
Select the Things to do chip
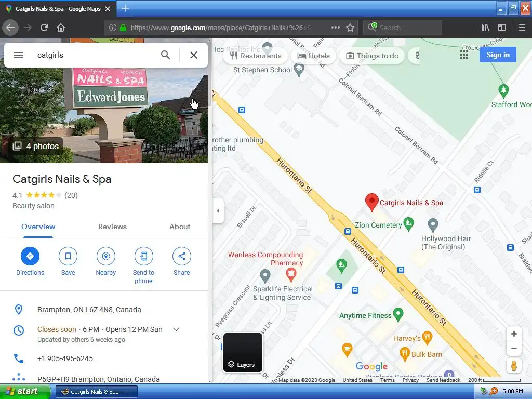tap(372, 56)
